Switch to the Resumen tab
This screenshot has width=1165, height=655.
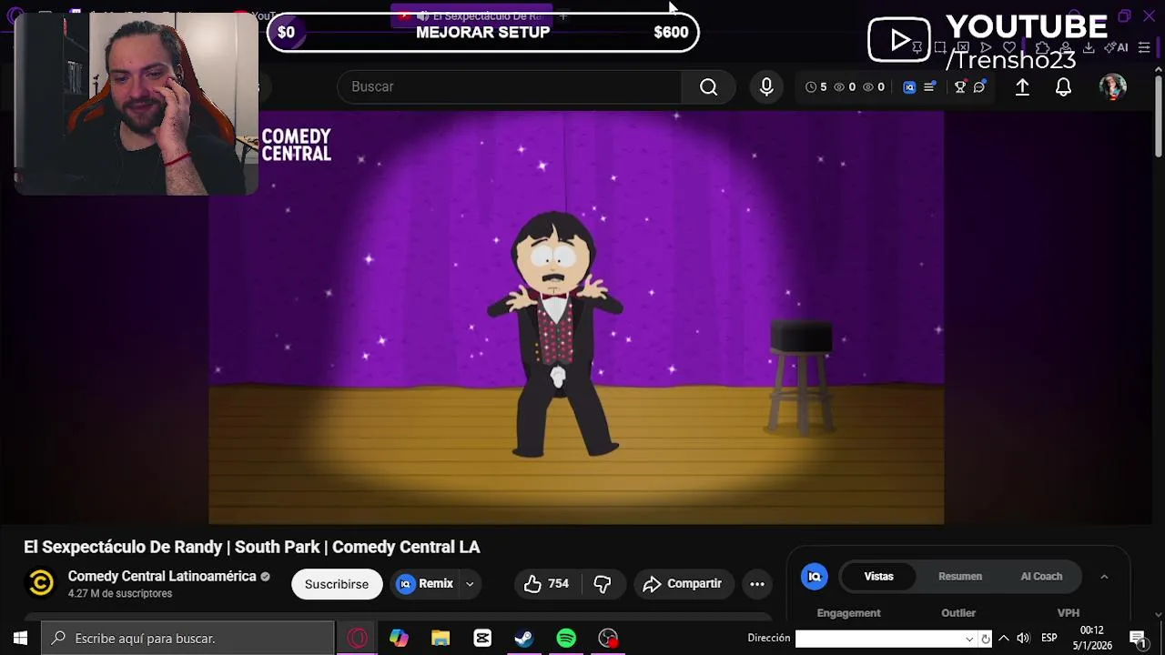pos(960,577)
